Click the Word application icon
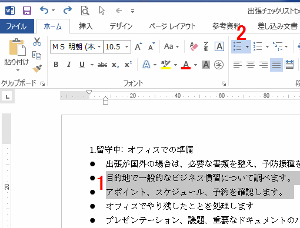This screenshot has height=228, width=300. coord(10,11)
